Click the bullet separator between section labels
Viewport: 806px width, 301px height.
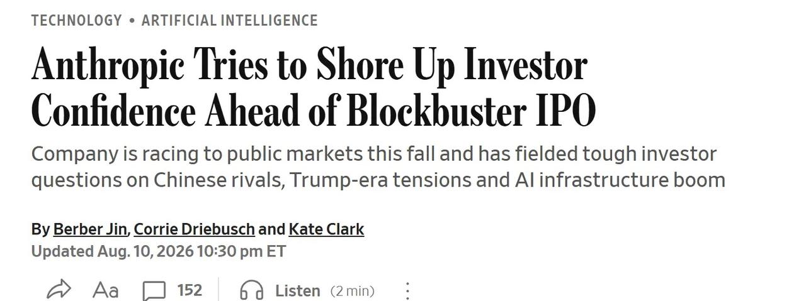pos(132,21)
